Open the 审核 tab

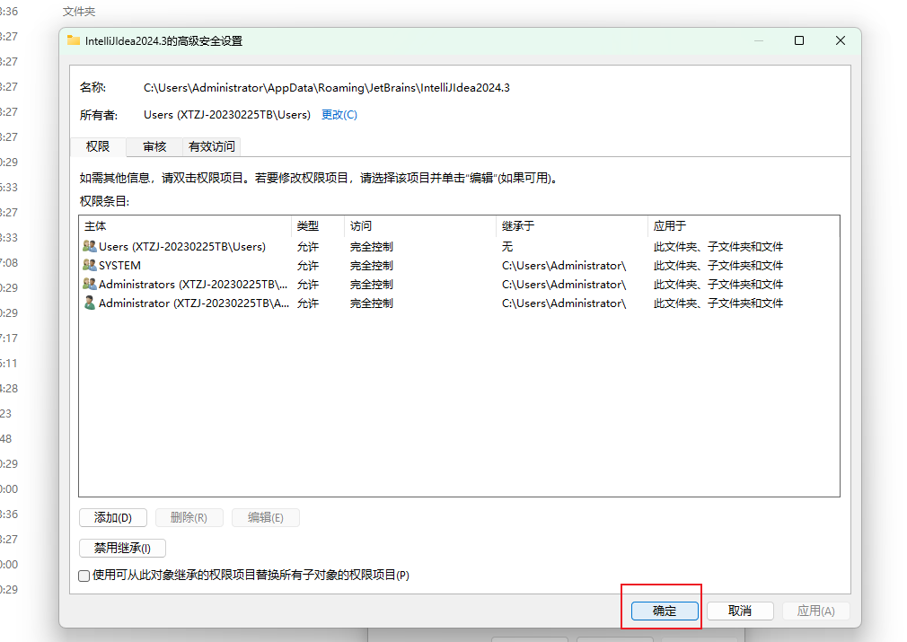(x=154, y=147)
